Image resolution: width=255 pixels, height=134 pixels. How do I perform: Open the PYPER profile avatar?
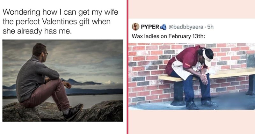point(135,27)
